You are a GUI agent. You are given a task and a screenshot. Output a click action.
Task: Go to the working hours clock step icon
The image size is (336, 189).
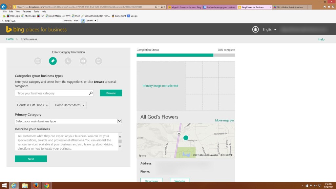click(x=98, y=61)
